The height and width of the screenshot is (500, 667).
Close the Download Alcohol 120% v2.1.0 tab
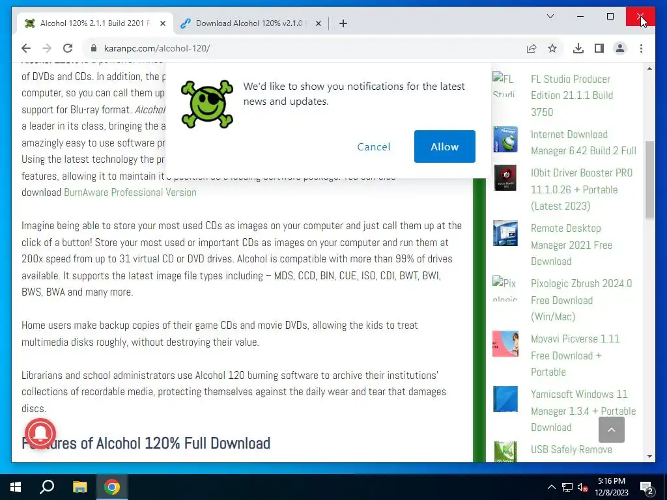click(318, 23)
